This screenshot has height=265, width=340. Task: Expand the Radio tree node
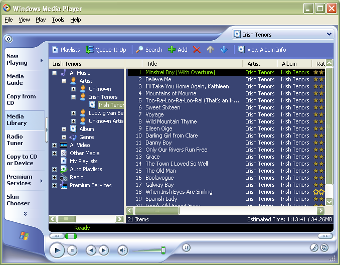[55, 177]
